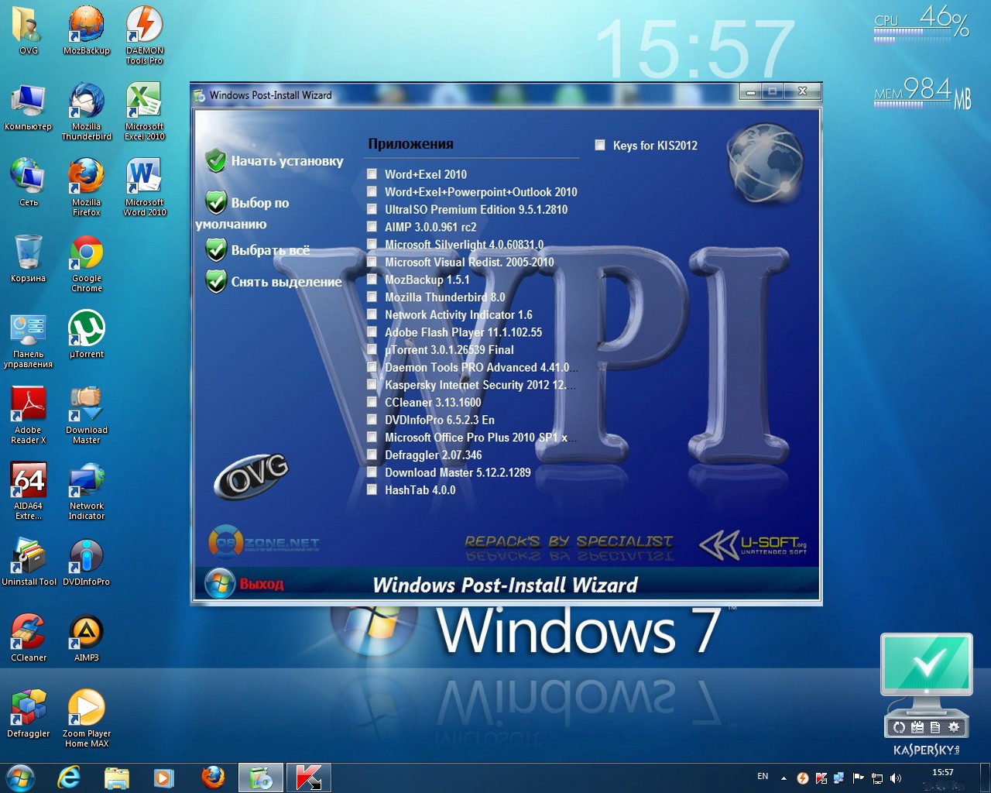991x793 pixels.
Task: Launch Download Master desktop shortcut
Action: [87, 415]
